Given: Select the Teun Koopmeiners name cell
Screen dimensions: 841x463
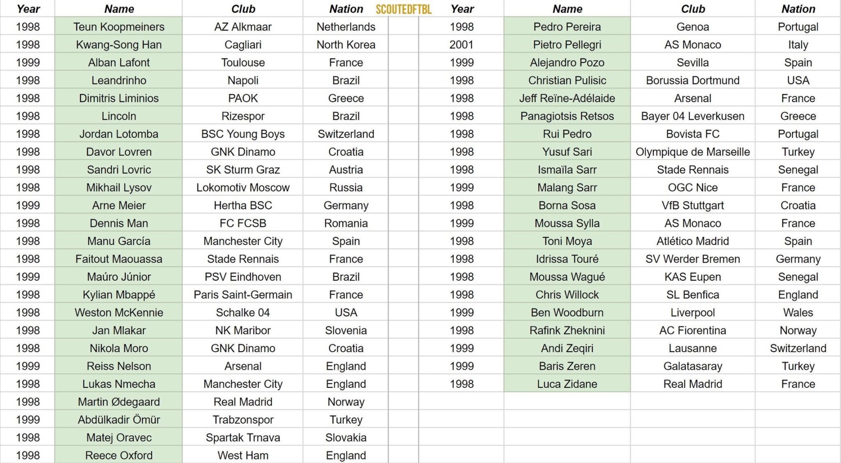Looking at the screenshot, I should tap(119, 27).
